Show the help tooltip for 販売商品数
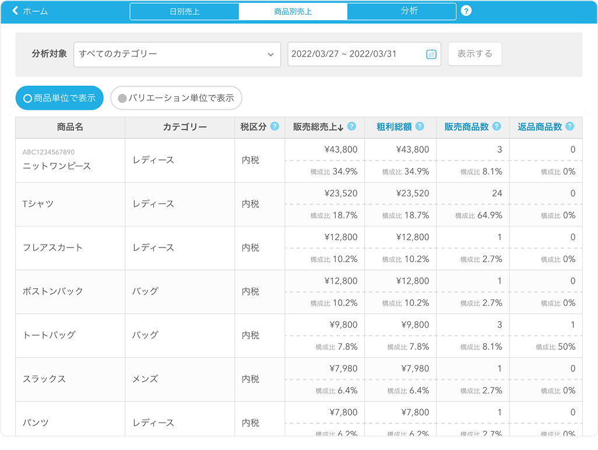 pyautogui.click(x=497, y=127)
